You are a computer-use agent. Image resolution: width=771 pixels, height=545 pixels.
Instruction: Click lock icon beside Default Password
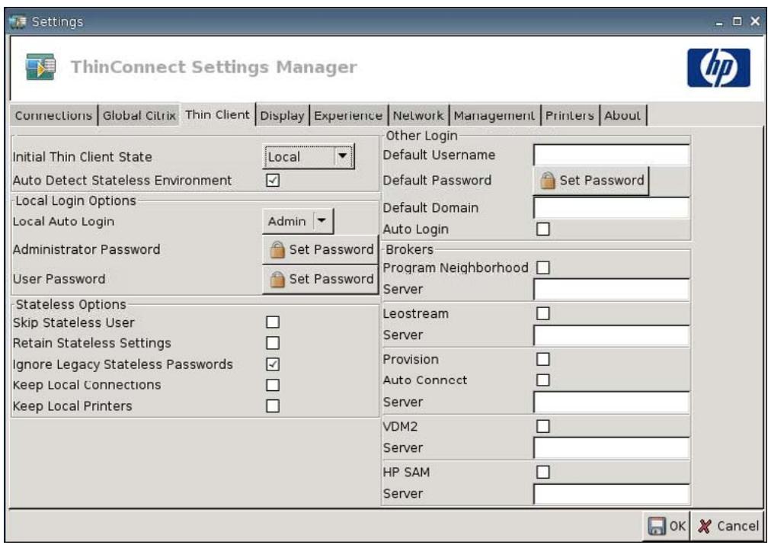[547, 181]
